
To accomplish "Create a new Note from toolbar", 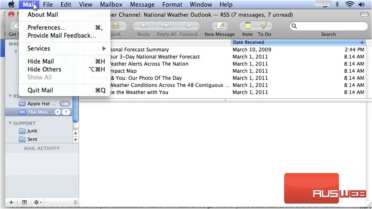I will (248, 25).
